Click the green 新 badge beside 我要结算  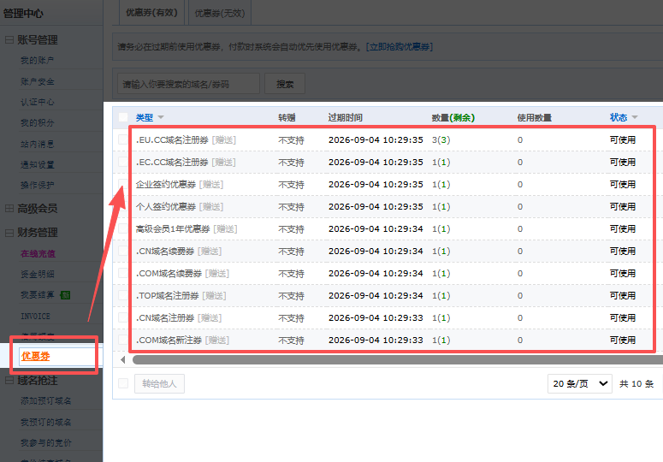pos(65,295)
